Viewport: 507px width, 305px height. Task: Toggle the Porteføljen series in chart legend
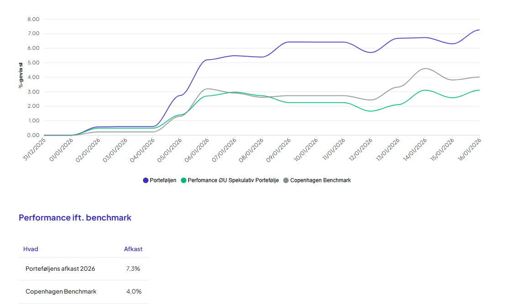tap(163, 180)
